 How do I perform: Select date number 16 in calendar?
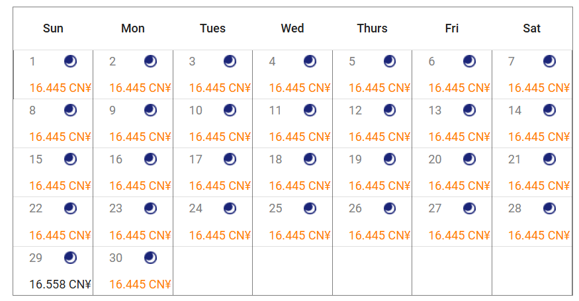click(x=116, y=159)
